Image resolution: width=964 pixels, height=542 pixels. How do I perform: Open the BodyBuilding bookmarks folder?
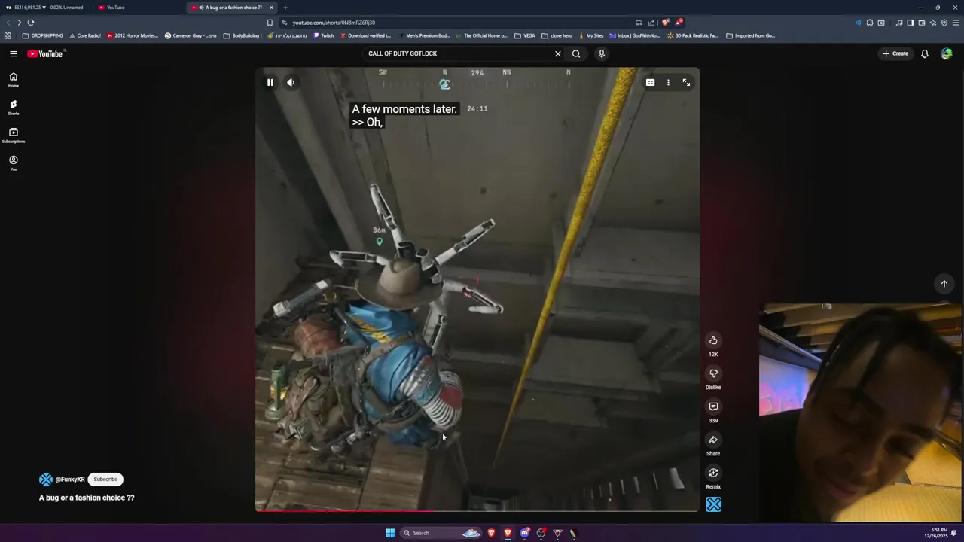(243, 35)
